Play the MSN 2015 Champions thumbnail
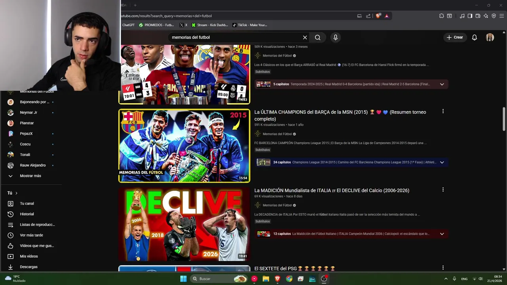The width and height of the screenshot is (507, 285). click(x=184, y=146)
